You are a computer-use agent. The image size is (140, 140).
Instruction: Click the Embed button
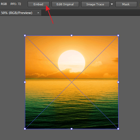point(39,4)
